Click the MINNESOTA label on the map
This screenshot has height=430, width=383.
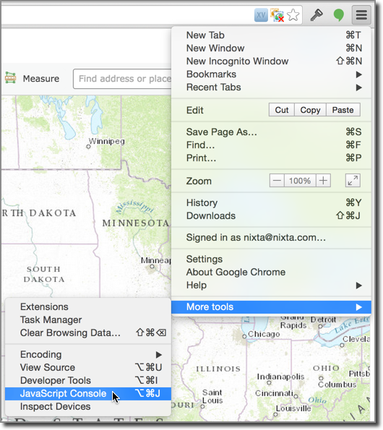coord(136,223)
